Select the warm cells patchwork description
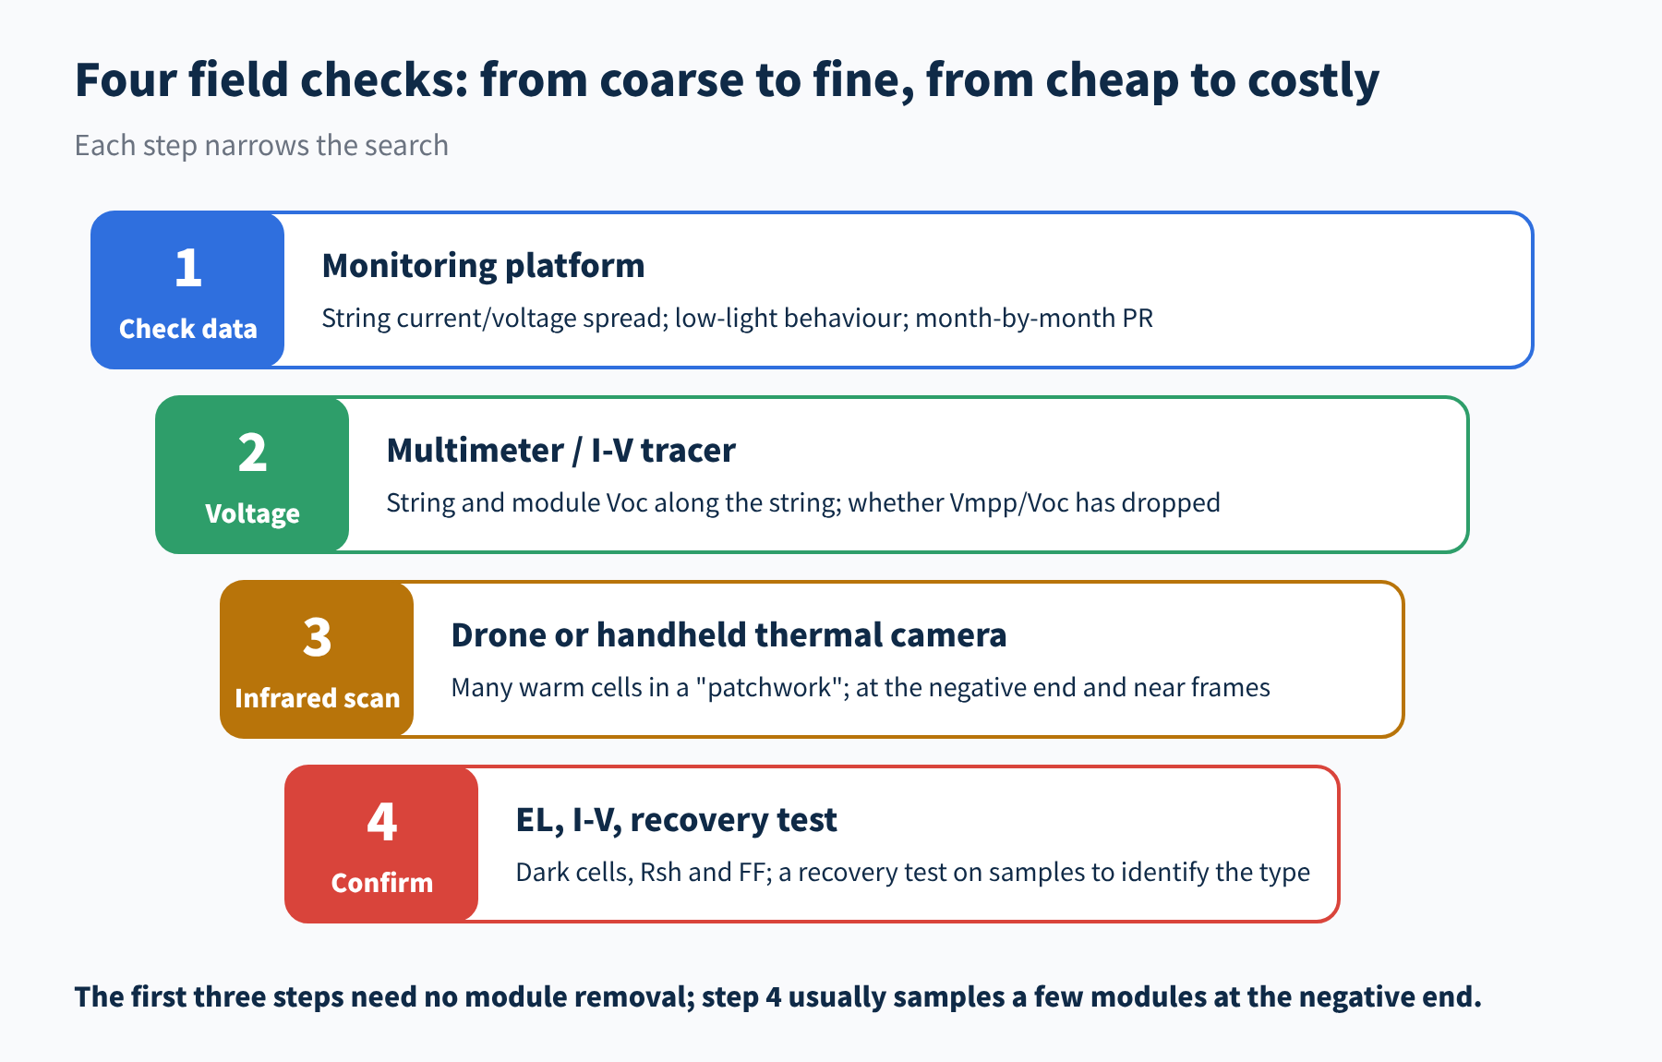 pos(860,687)
